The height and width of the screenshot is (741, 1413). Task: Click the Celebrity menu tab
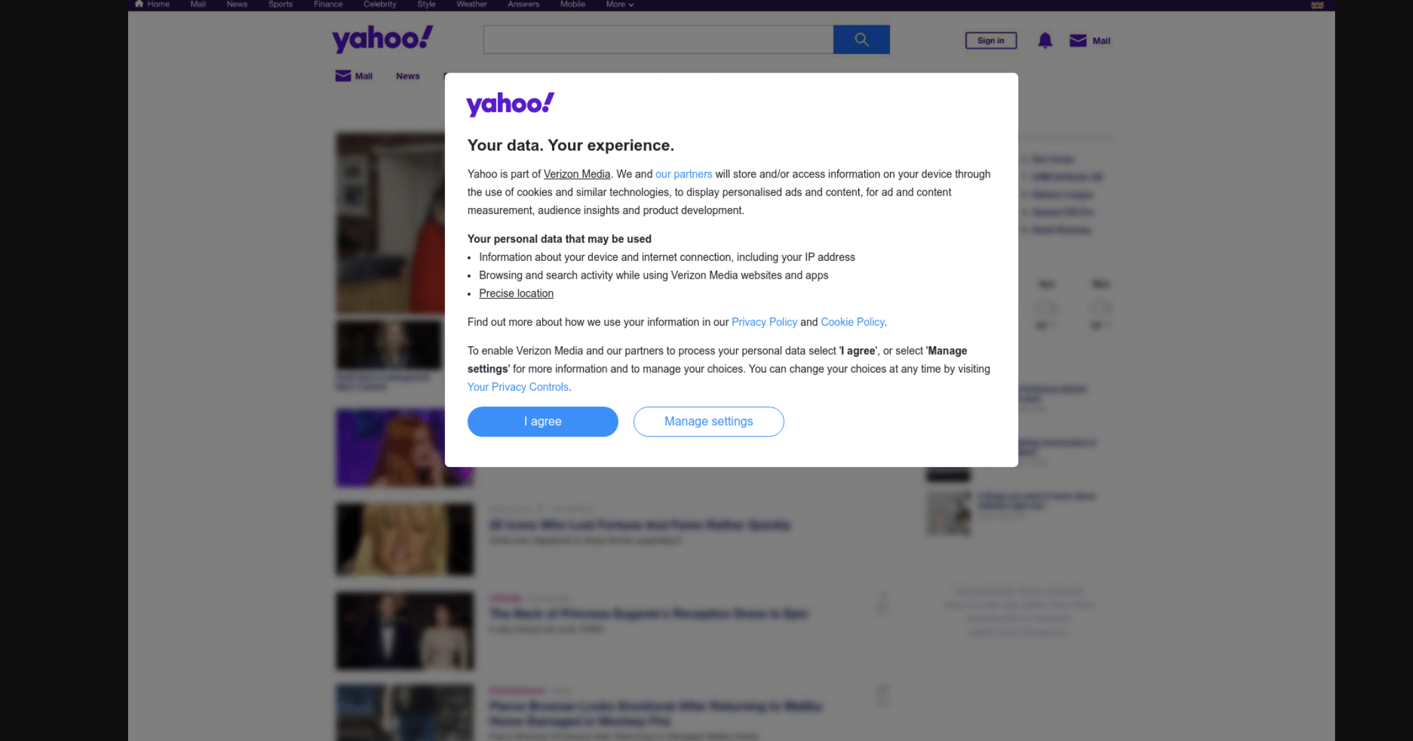[380, 5]
